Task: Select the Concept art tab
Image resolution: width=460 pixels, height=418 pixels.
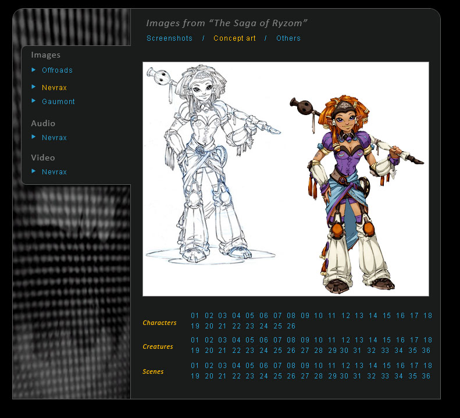Action: pos(234,38)
